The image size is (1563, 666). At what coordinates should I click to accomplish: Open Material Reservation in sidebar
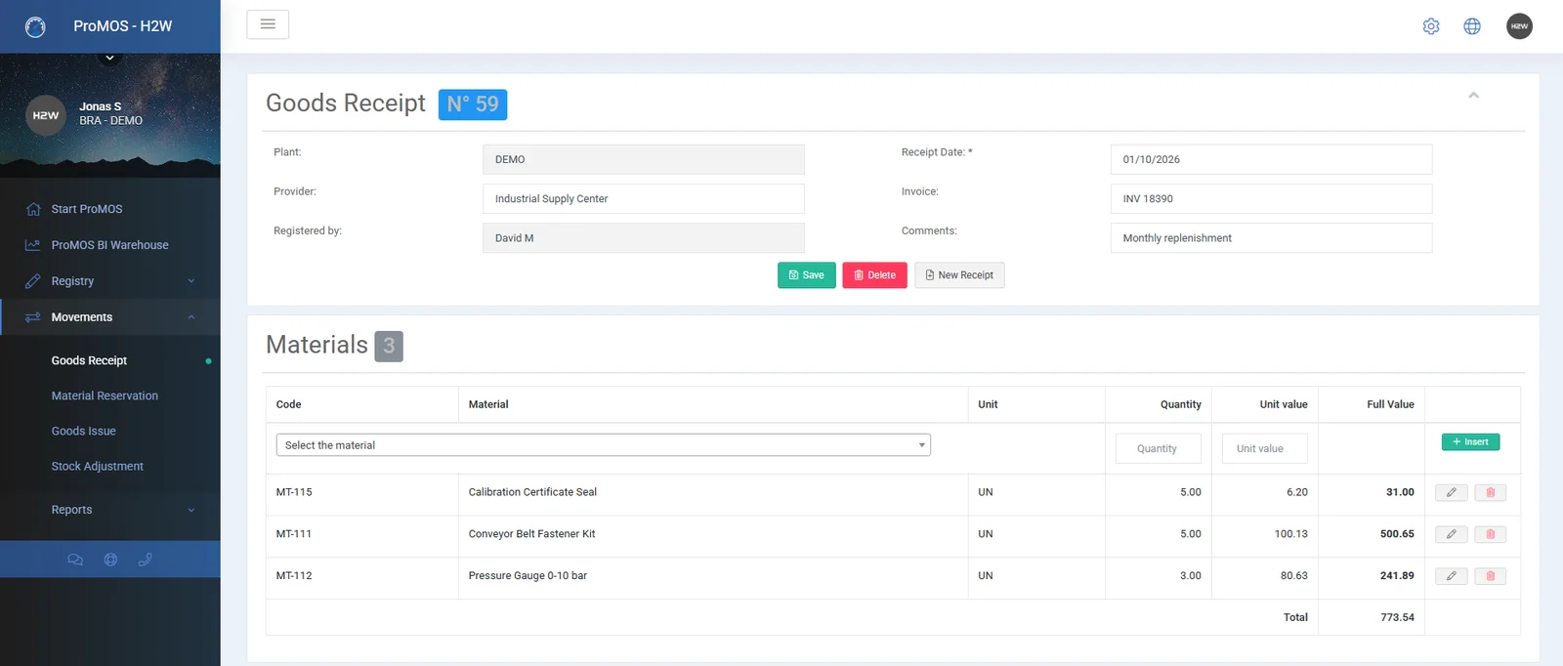click(105, 395)
